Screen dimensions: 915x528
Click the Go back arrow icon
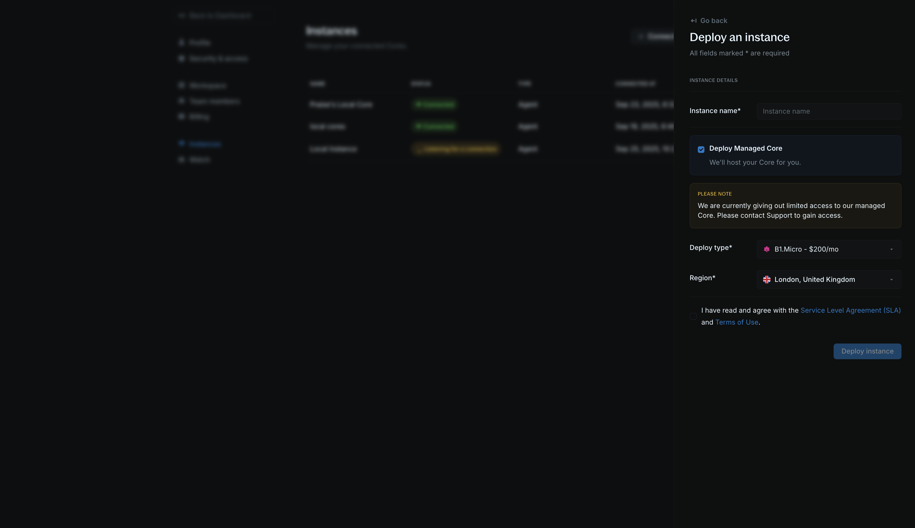click(694, 21)
